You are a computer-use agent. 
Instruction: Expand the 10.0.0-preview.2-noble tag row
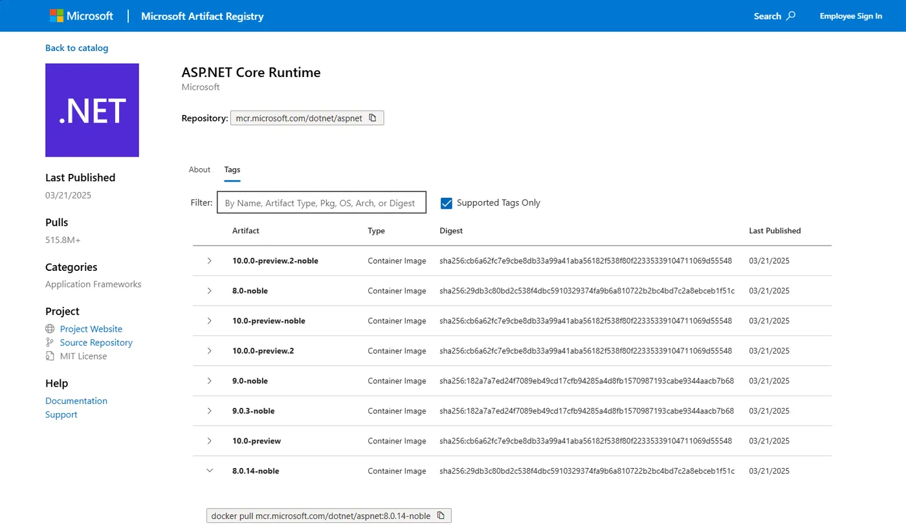[x=209, y=261]
